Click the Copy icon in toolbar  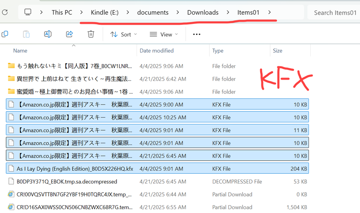point(5,34)
